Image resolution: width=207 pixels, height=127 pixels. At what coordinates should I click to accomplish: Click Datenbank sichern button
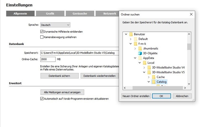pyautogui.click(x=59, y=76)
